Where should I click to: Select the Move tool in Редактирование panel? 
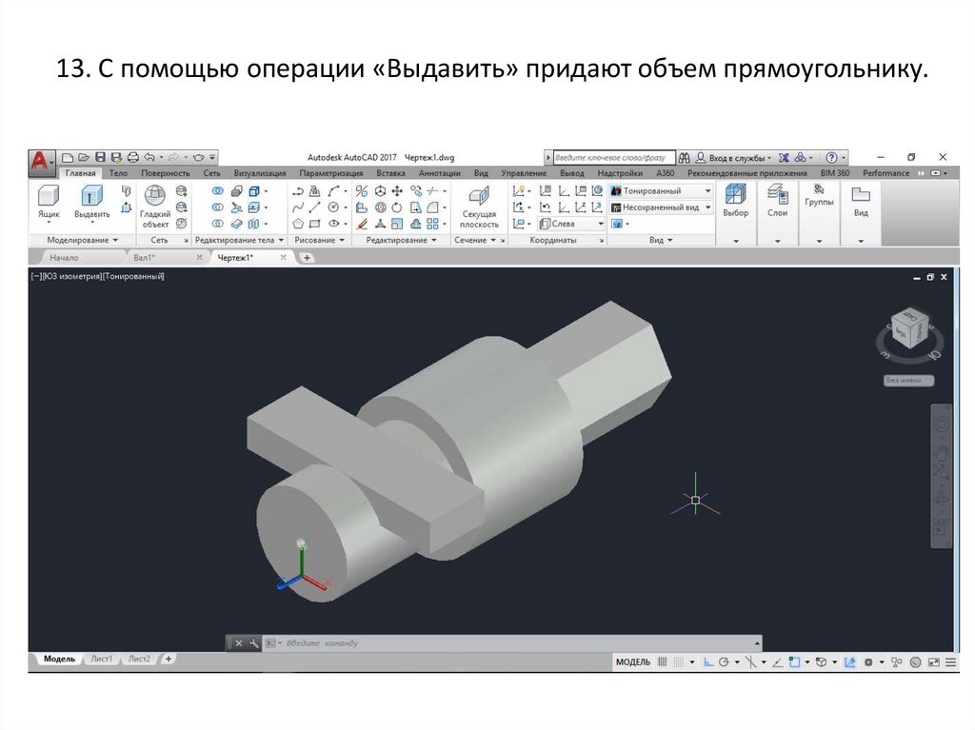[397, 191]
